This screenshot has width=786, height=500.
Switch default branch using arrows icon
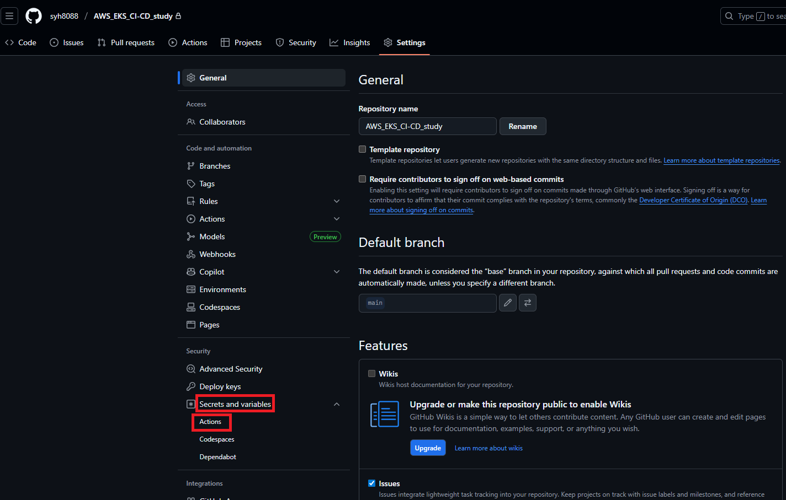(528, 303)
